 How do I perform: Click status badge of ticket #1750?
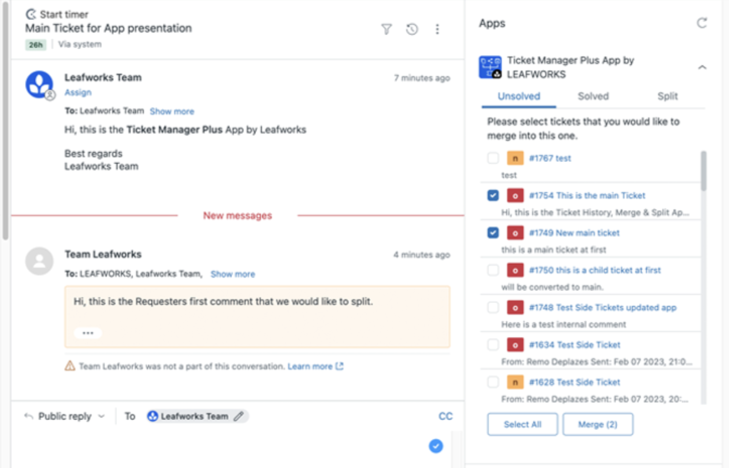[515, 270]
